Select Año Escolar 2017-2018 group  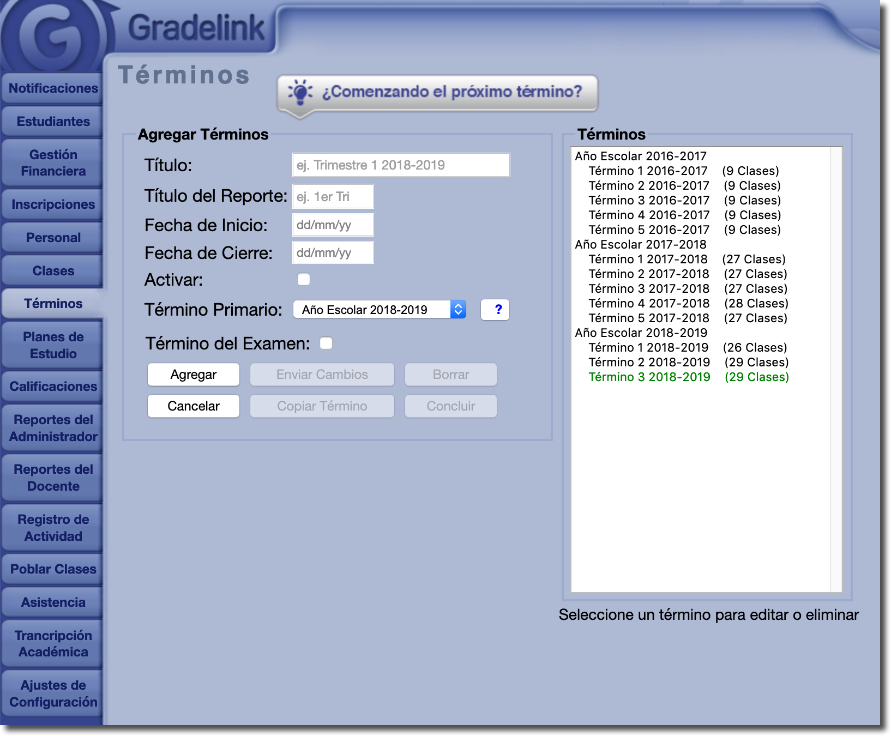point(640,245)
